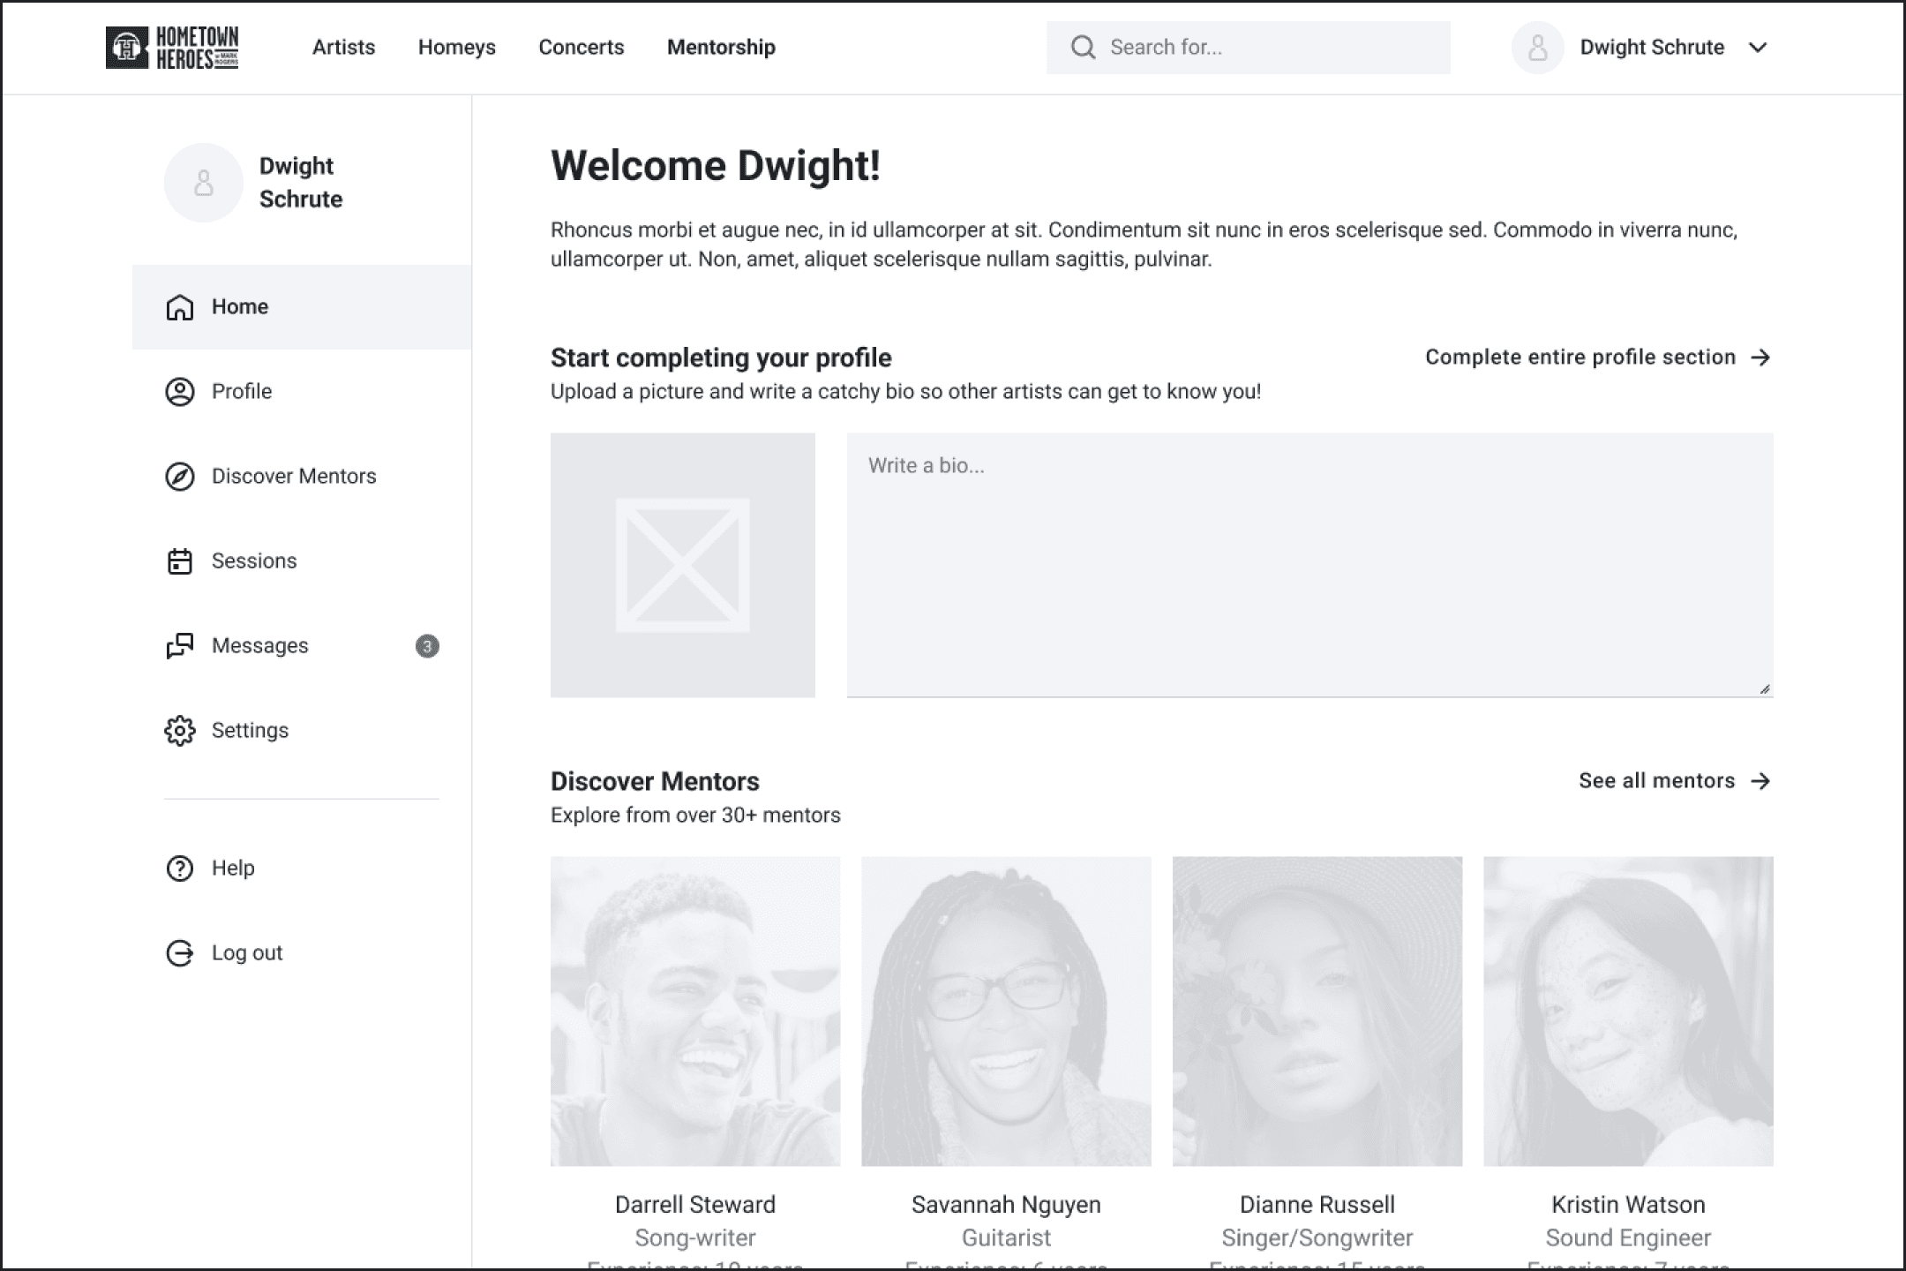Open the Homeys nav menu
The width and height of the screenshot is (1906, 1271).
tap(457, 48)
